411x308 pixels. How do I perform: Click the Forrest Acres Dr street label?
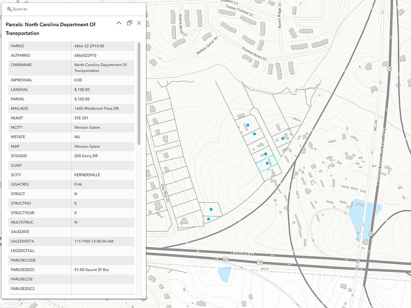tap(254, 54)
